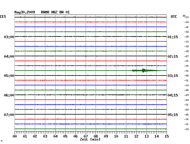Click minute tick label 04
The height and width of the screenshot is (144, 190).
[x=55, y=136]
